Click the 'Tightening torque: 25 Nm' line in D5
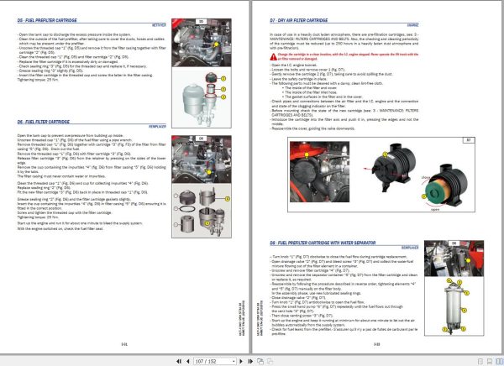 (x=38, y=80)
